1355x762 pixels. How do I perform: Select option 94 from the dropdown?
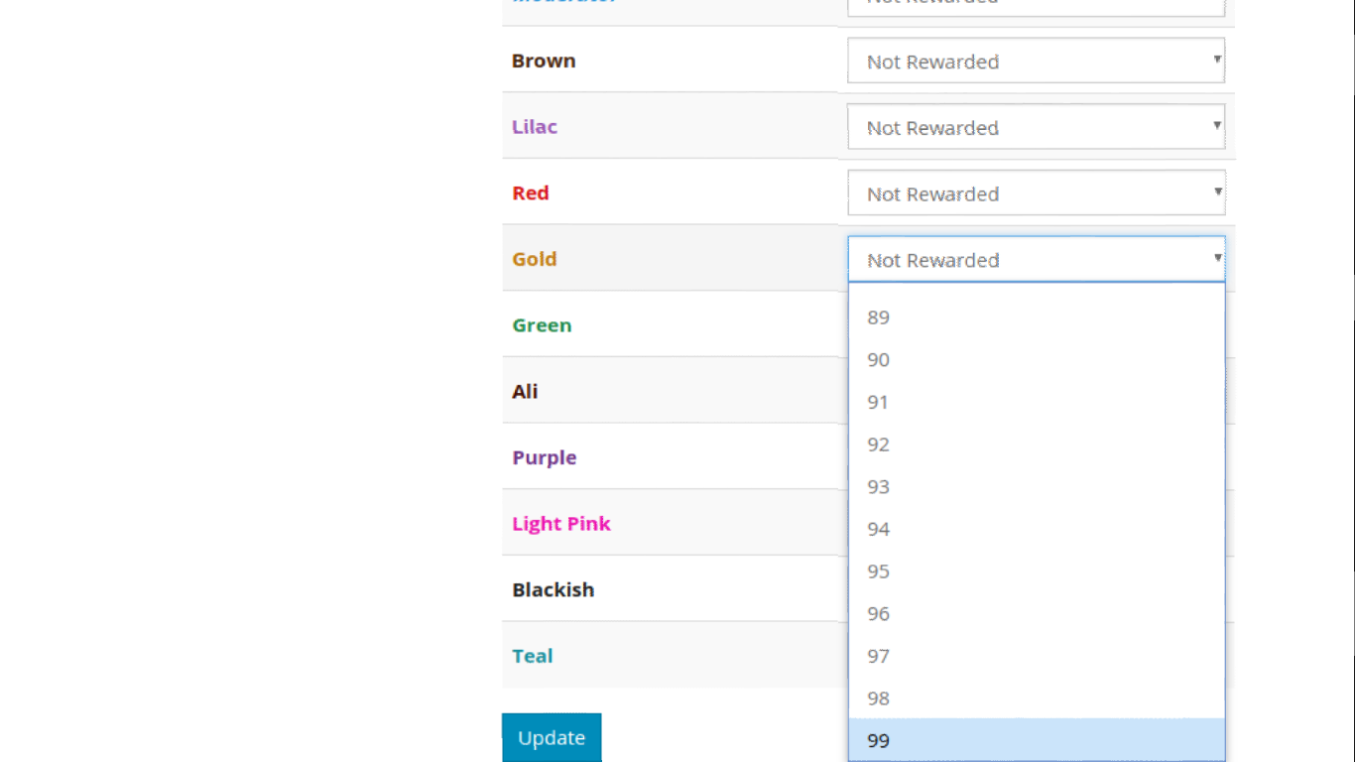[x=1036, y=529]
